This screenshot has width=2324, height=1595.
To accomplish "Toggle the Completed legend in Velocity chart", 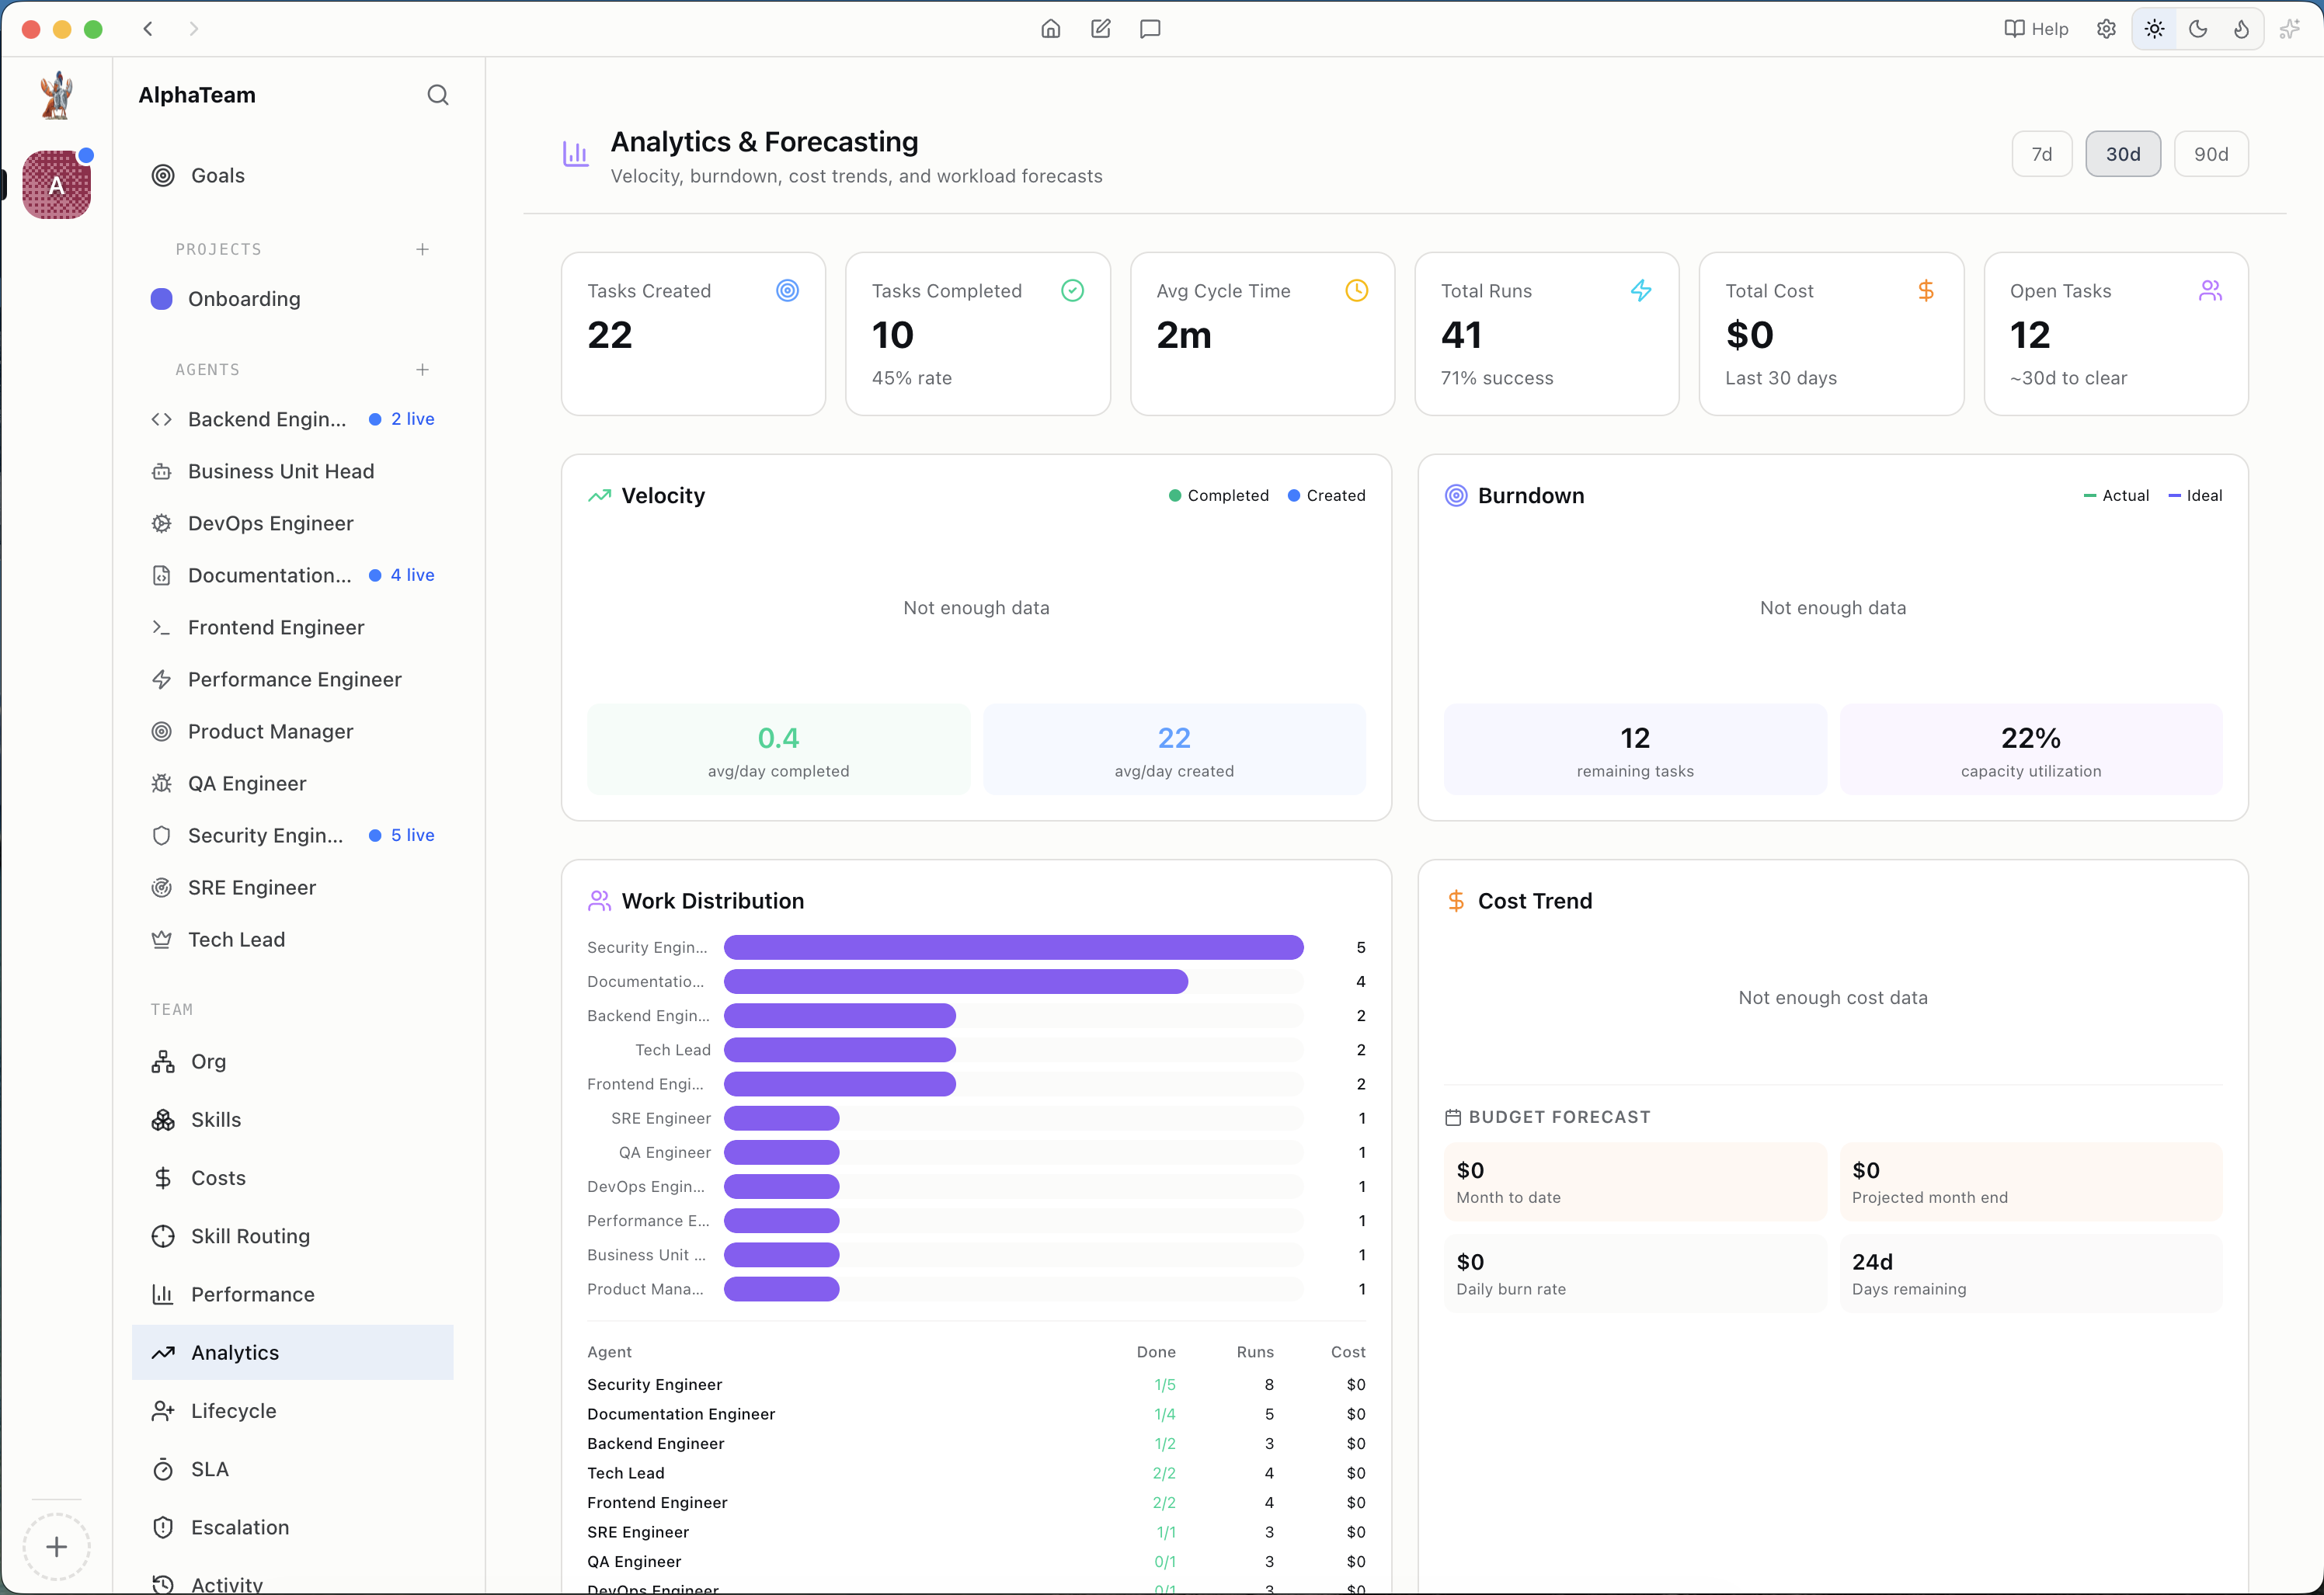I will click(1218, 495).
